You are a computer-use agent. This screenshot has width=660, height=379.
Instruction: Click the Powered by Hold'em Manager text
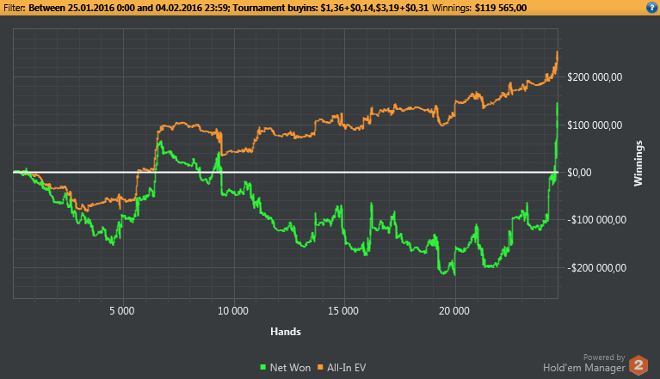click(x=583, y=364)
